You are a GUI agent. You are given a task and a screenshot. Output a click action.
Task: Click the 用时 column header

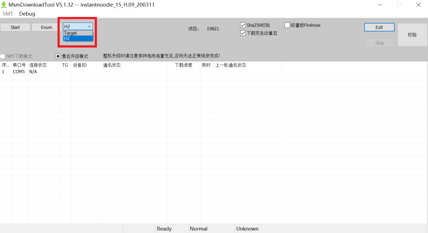[207, 65]
